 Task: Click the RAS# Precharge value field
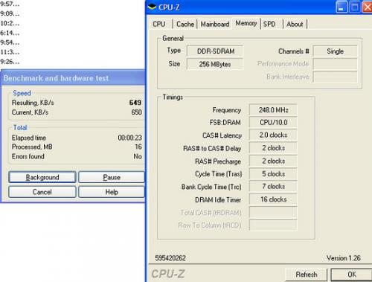coord(273,161)
